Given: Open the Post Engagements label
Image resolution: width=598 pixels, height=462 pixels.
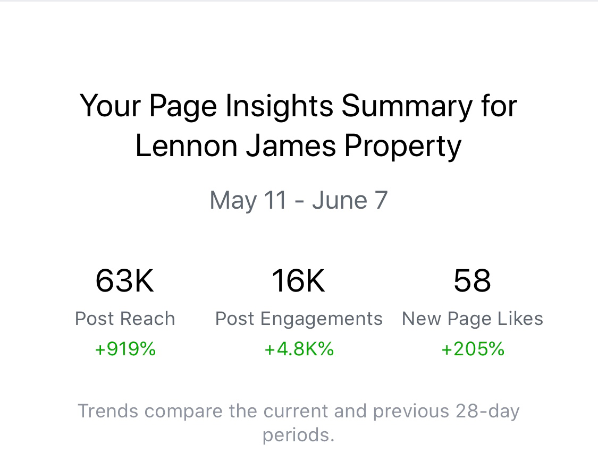Looking at the screenshot, I should [299, 319].
